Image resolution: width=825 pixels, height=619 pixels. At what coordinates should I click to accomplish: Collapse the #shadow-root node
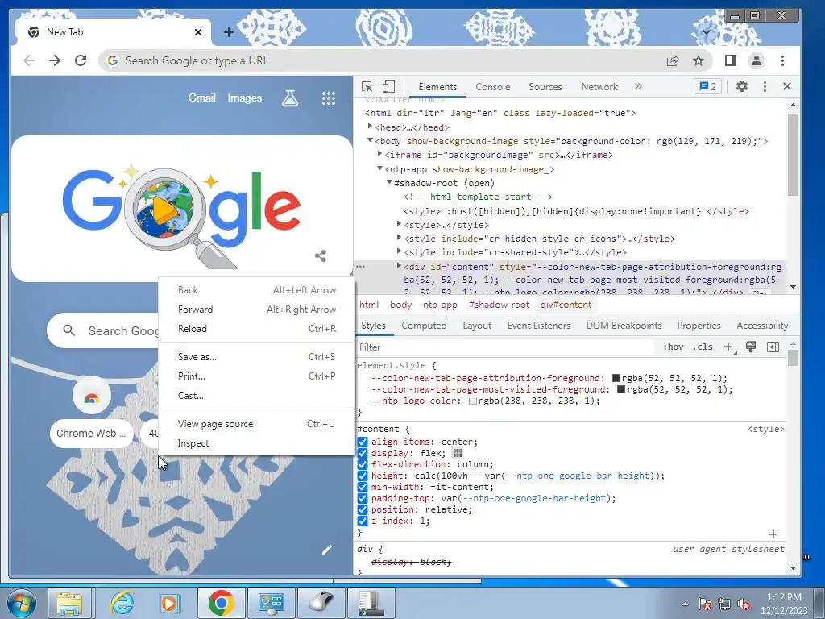point(389,182)
